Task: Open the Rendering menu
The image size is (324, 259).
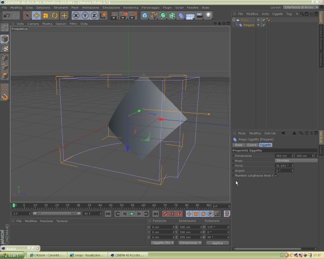Action: [131, 8]
